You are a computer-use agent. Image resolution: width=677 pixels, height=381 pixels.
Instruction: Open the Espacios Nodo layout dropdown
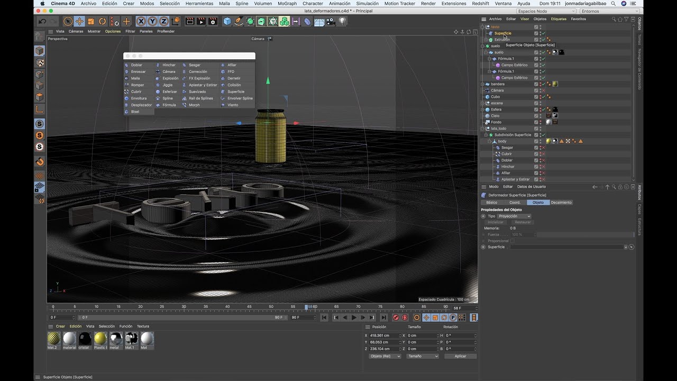(546, 11)
